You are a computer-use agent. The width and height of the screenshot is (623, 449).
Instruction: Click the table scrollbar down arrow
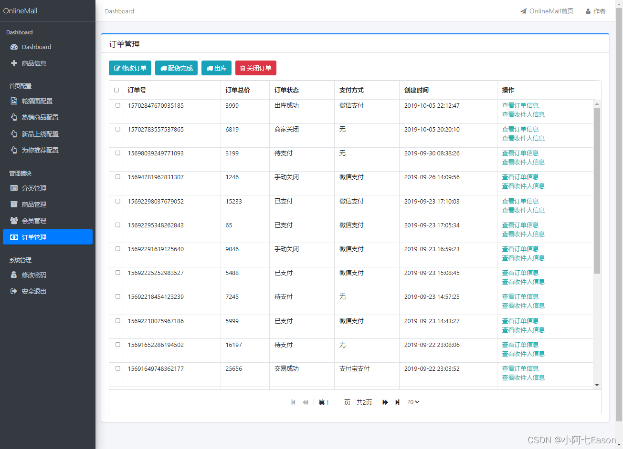(597, 385)
